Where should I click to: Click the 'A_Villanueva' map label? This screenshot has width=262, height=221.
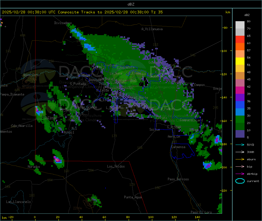(x=152, y=29)
